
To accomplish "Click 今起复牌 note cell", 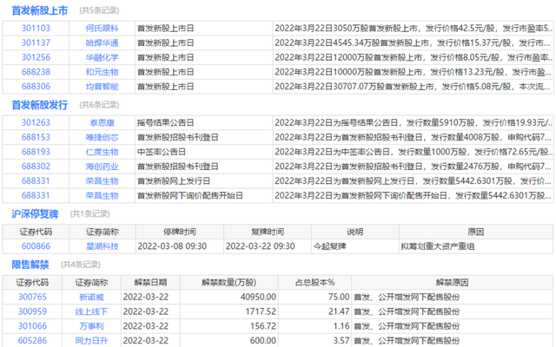I will [330, 246].
